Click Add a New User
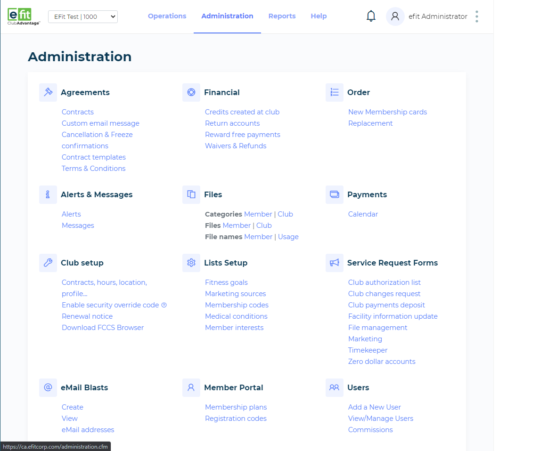The image size is (540, 451). [x=374, y=407]
